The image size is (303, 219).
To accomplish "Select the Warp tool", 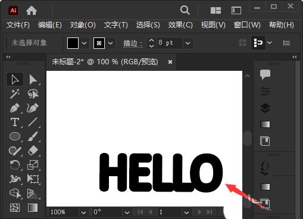I will (x=15, y=179).
